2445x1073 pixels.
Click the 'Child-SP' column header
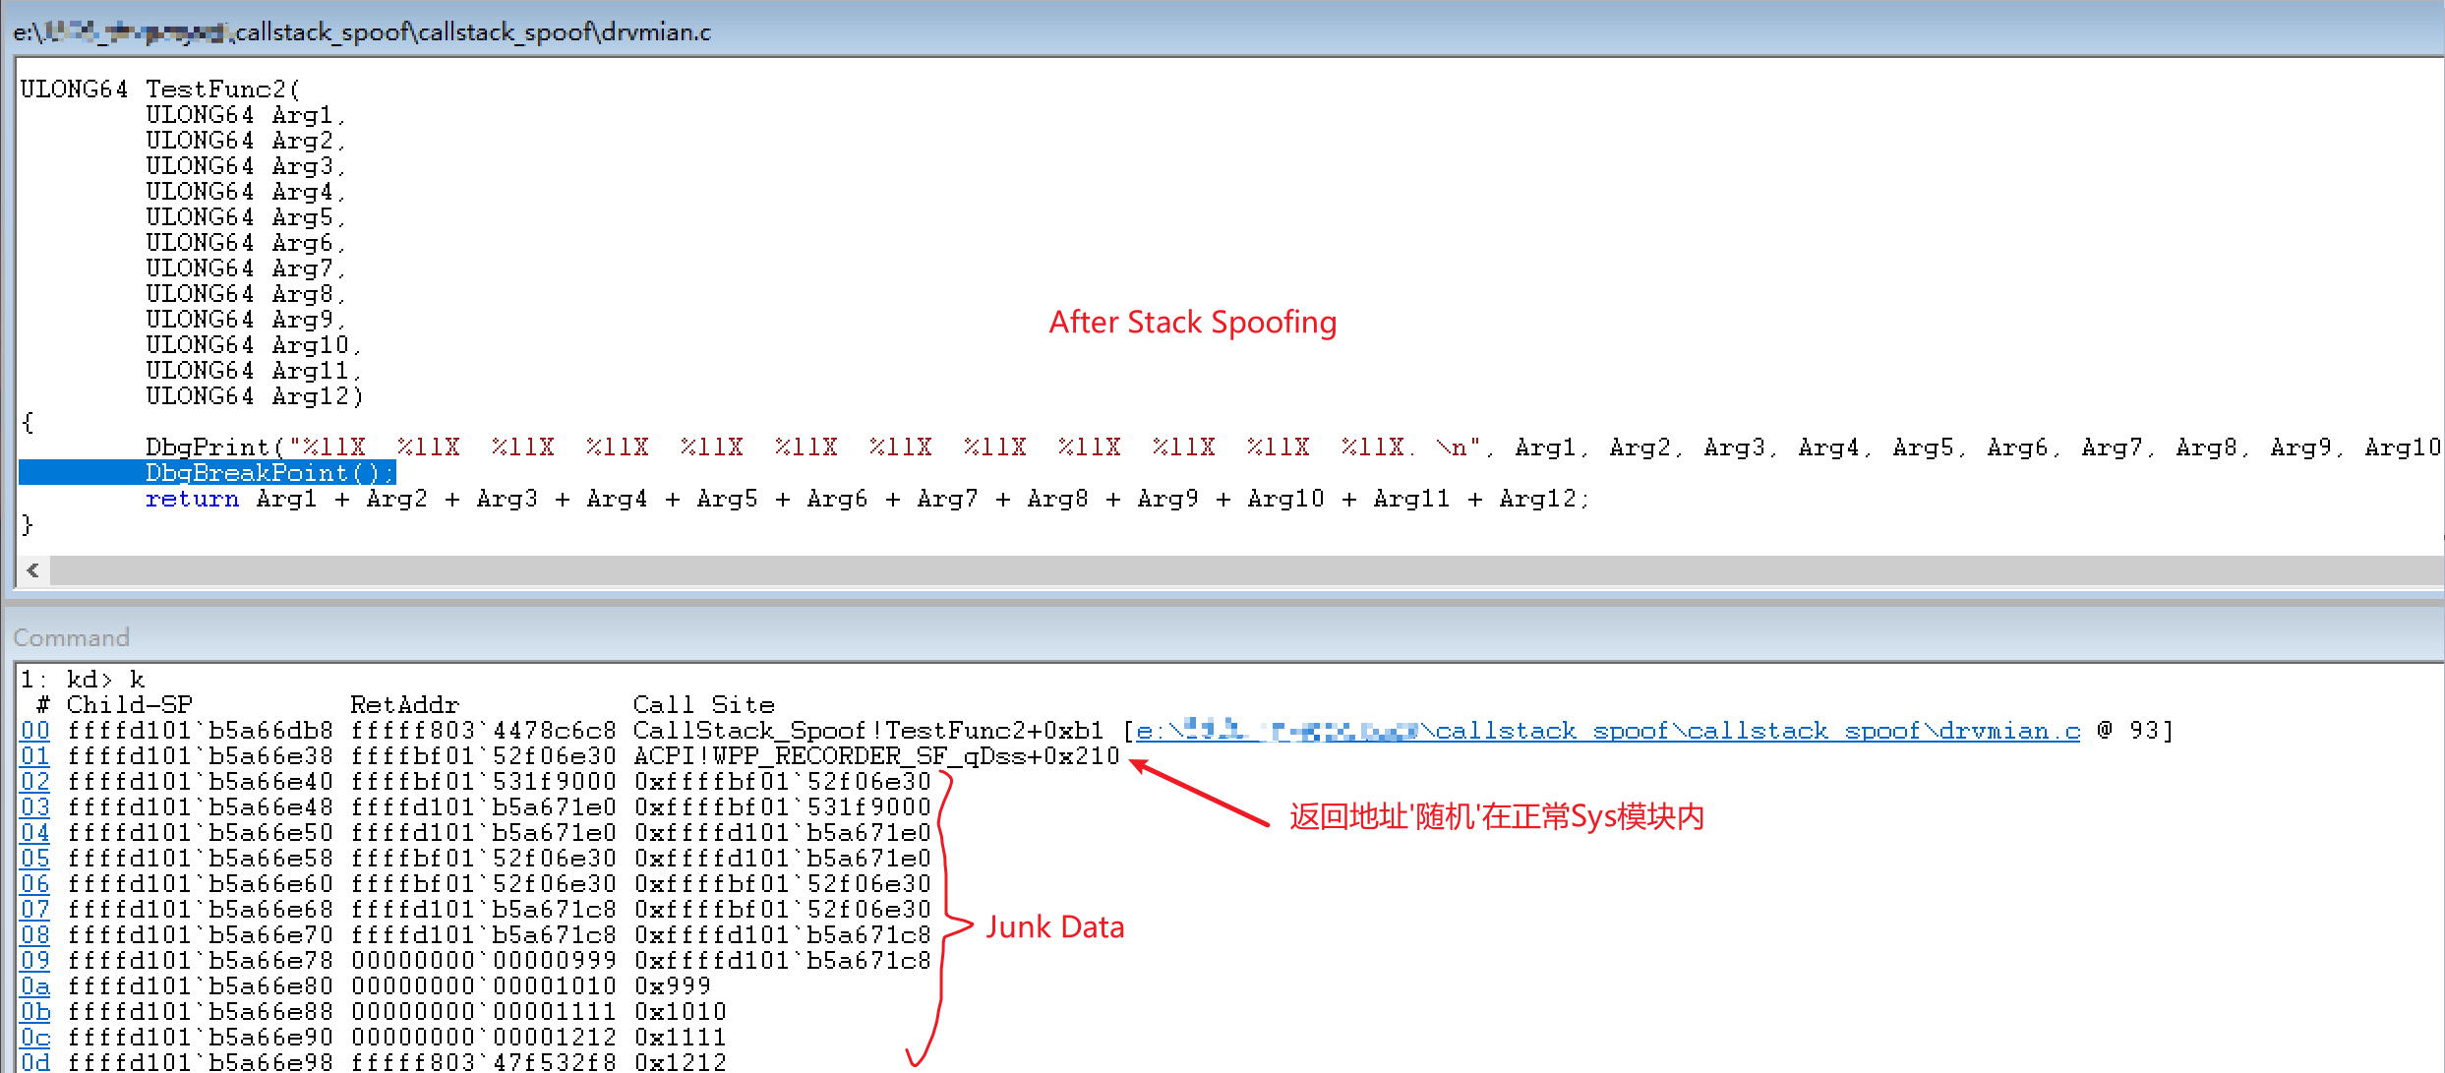click(130, 705)
